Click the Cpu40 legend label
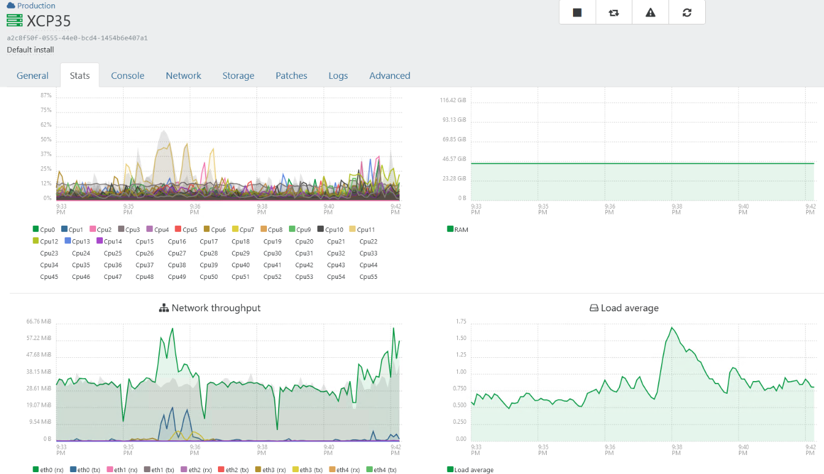This screenshot has width=824, height=474. pyautogui.click(x=241, y=265)
